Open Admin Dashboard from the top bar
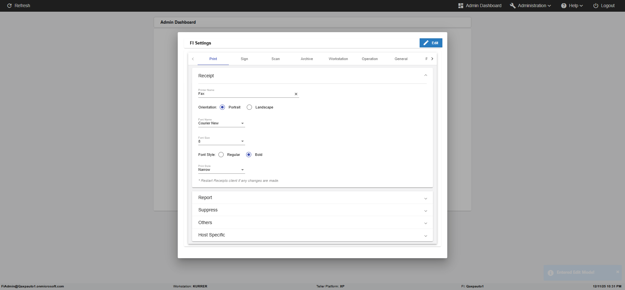625x290 pixels. tap(480, 6)
